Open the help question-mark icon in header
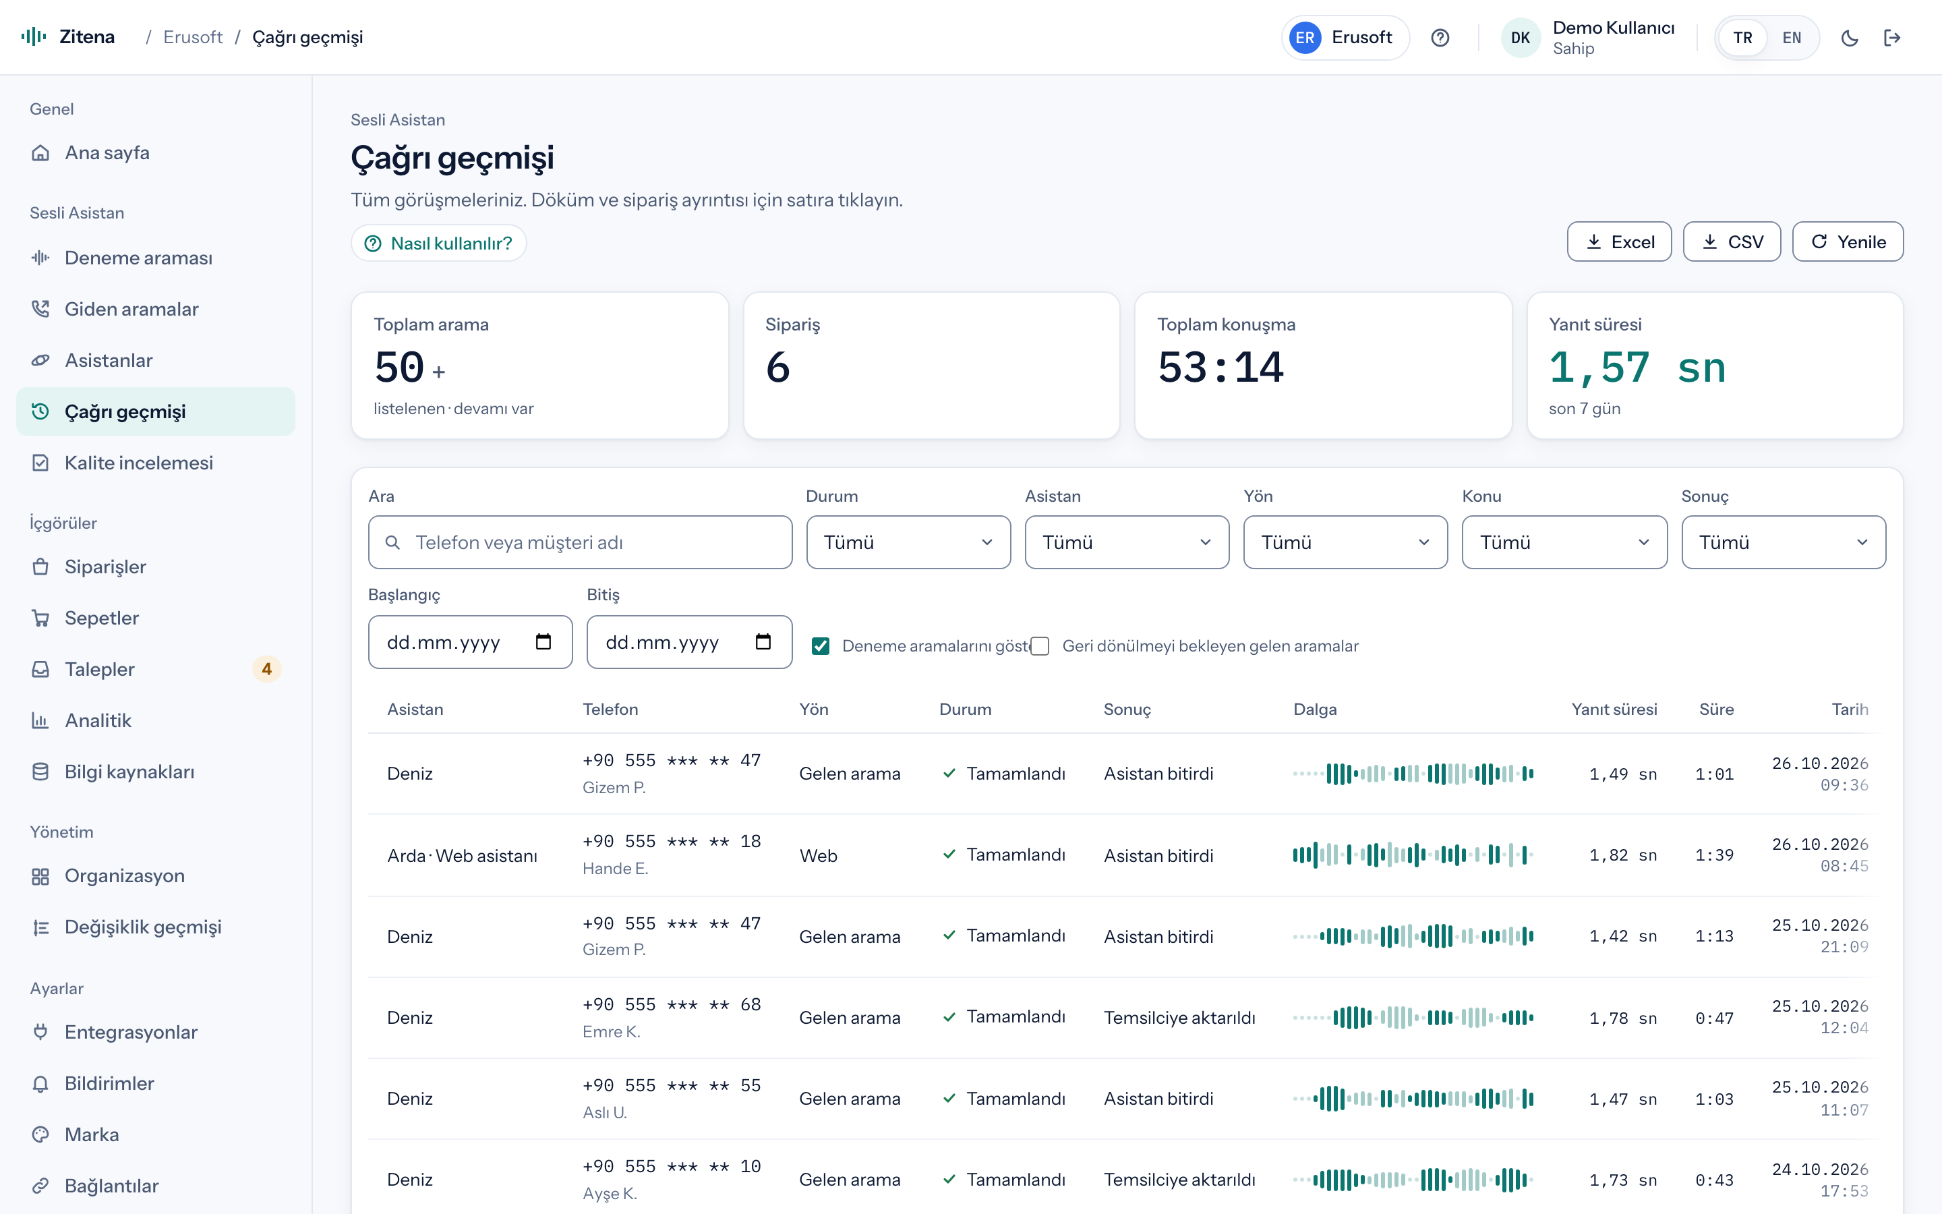This screenshot has height=1214, width=1942. click(x=1440, y=38)
